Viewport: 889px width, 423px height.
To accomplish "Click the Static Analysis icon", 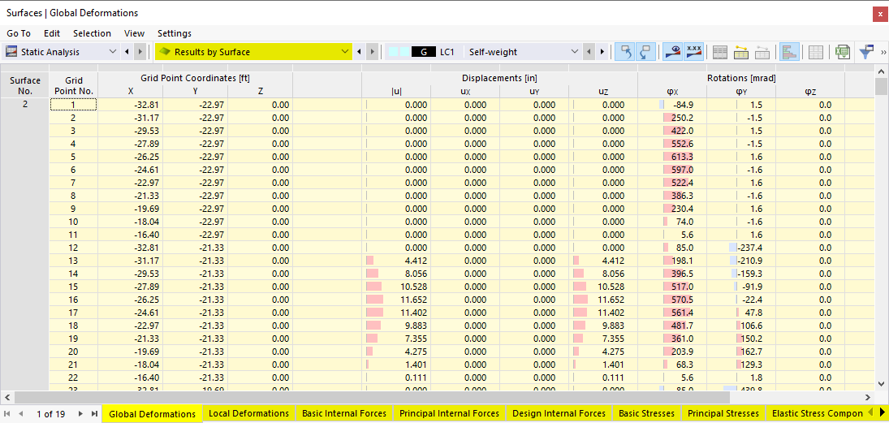I will click(11, 52).
